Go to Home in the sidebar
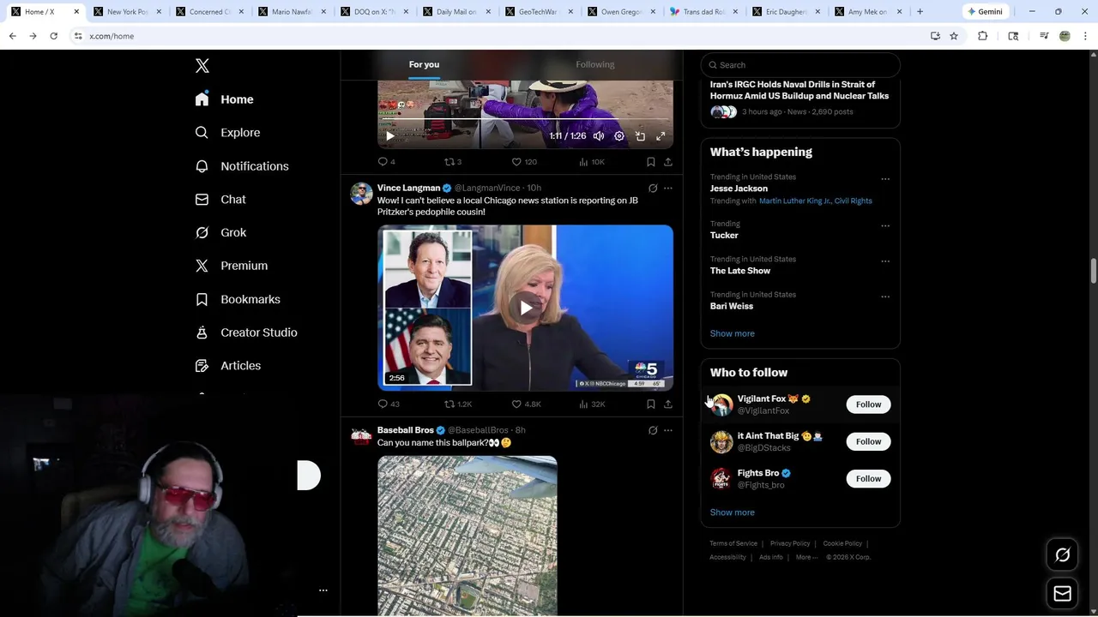The height and width of the screenshot is (617, 1098). click(x=224, y=99)
